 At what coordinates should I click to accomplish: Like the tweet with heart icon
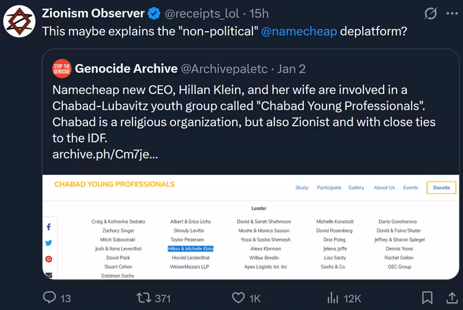click(x=238, y=298)
